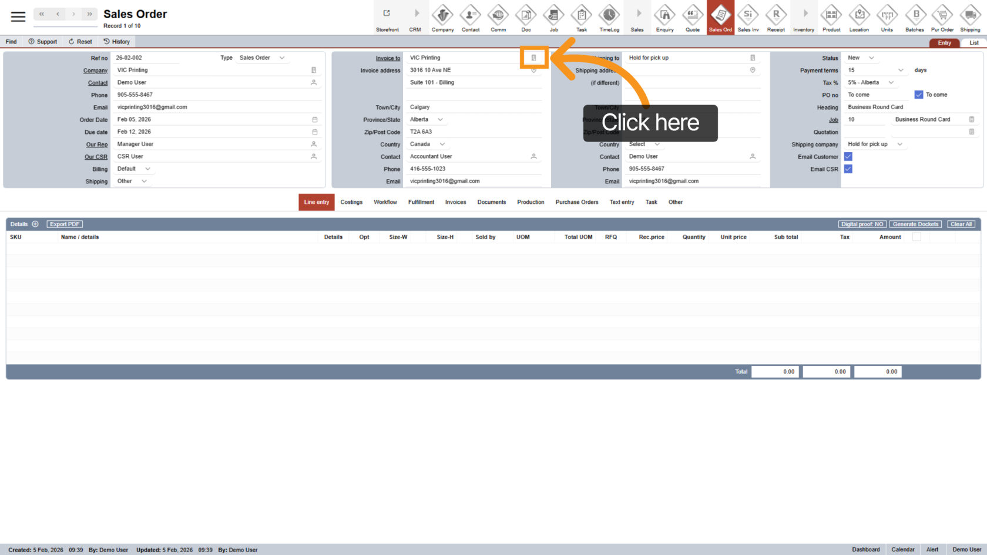Image resolution: width=987 pixels, height=555 pixels.
Task: Uncheck the PO no To come checkbox
Action: pos(919,95)
